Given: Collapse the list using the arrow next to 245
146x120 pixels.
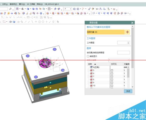Looking at the screenshot, I should click(128, 67).
